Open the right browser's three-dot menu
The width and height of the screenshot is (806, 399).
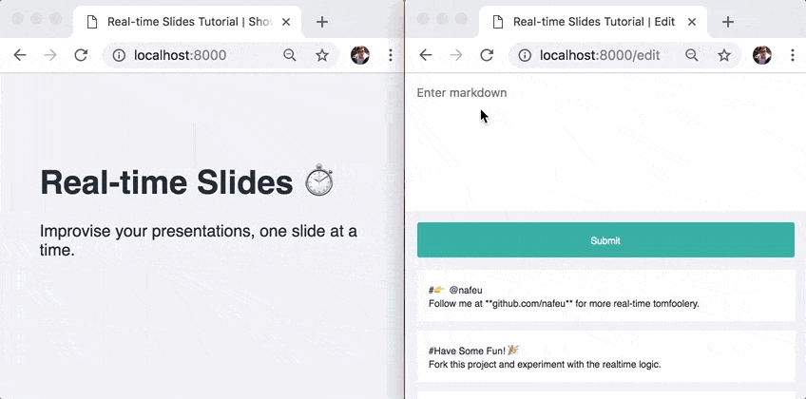(793, 55)
